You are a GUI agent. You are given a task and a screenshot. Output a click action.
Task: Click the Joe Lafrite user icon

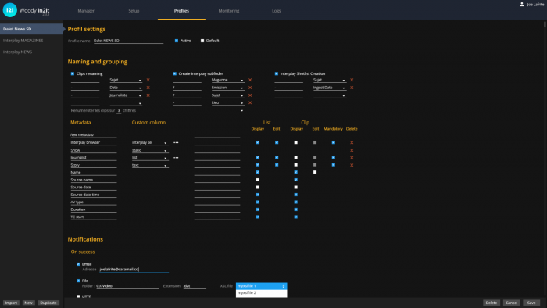click(521, 4)
